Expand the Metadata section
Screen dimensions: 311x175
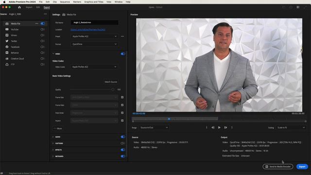53,157
